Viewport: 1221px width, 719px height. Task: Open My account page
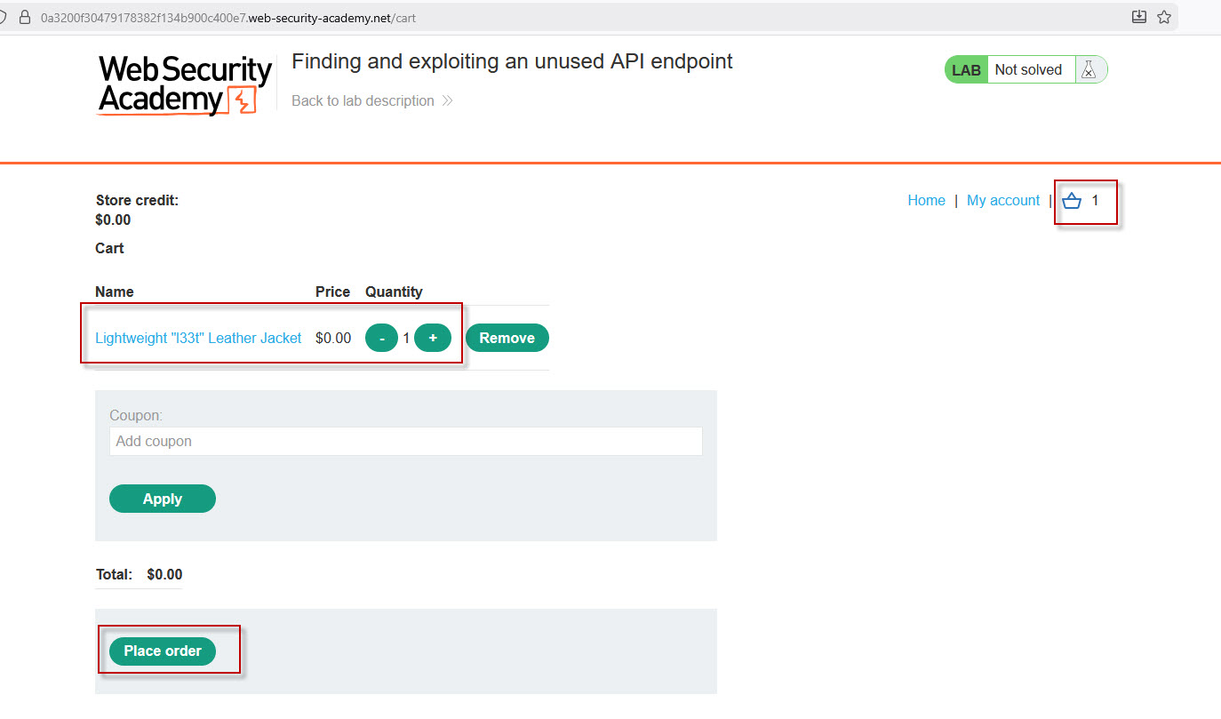(x=1002, y=200)
